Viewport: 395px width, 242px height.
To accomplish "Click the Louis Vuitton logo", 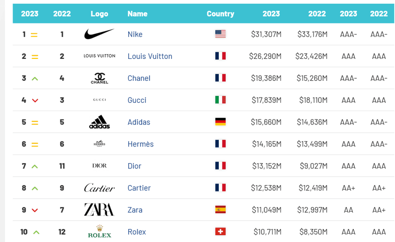I will tap(99, 56).
